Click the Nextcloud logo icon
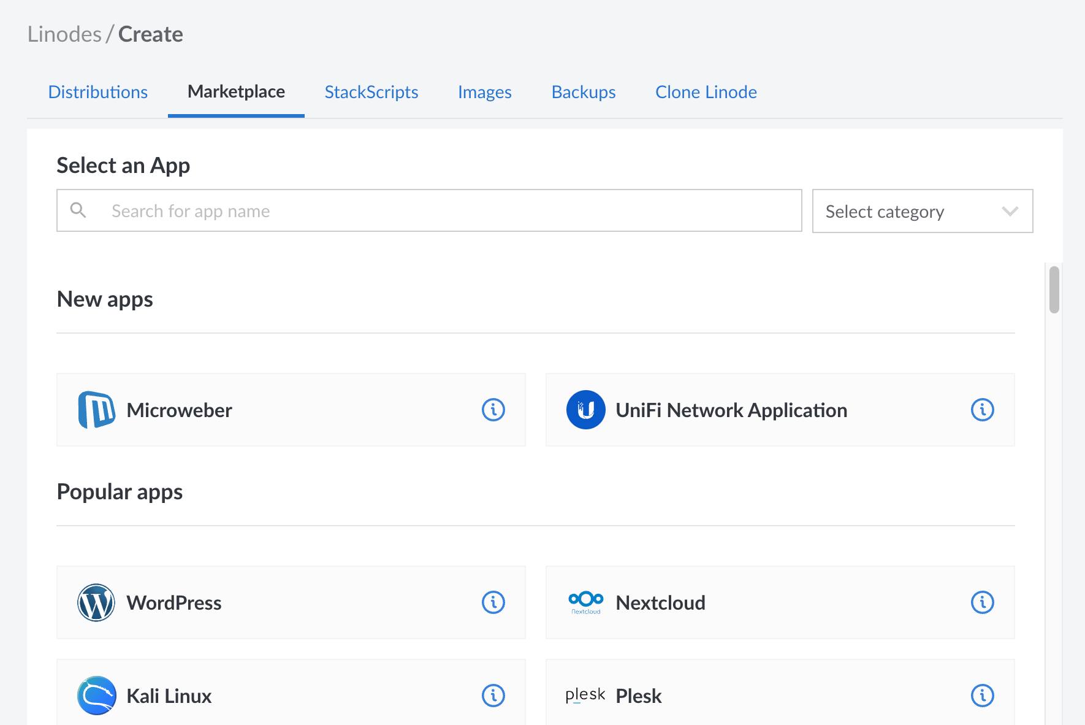This screenshot has width=1085, height=725. 585,602
